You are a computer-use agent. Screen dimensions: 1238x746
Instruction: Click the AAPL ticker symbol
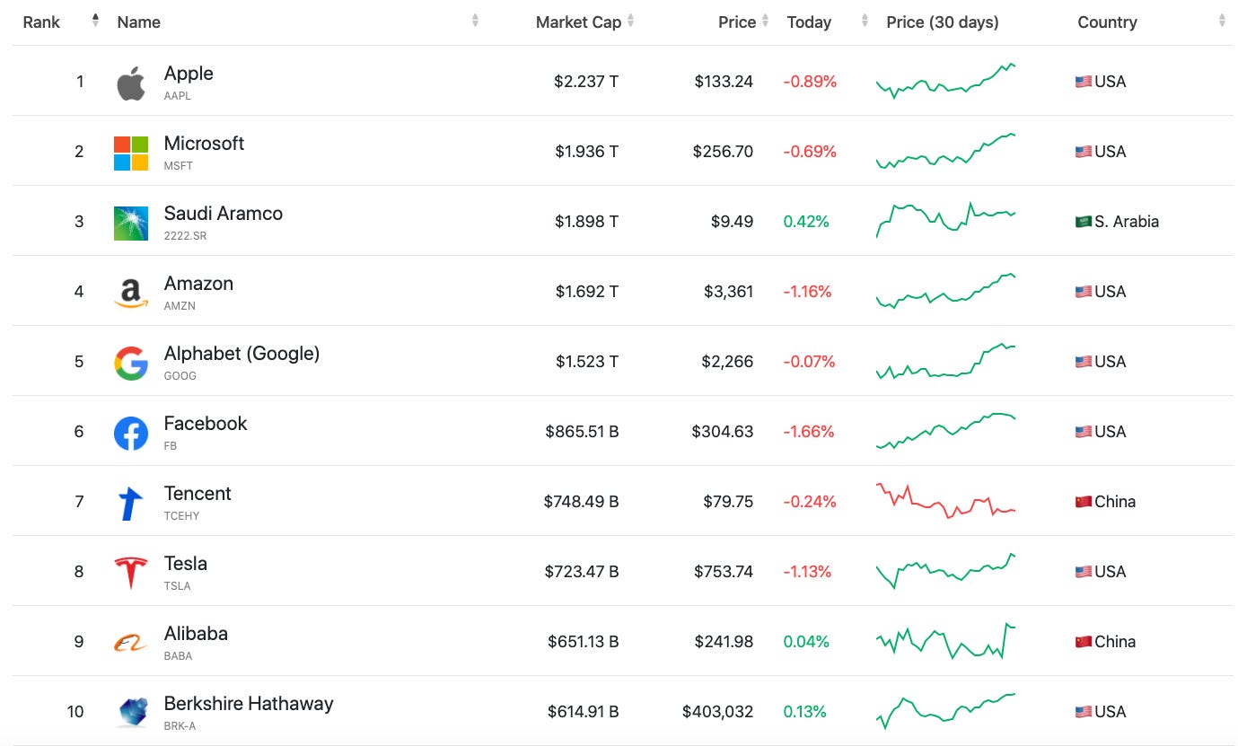(178, 96)
